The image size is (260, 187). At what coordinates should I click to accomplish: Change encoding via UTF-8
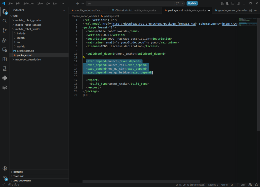coord(224,185)
